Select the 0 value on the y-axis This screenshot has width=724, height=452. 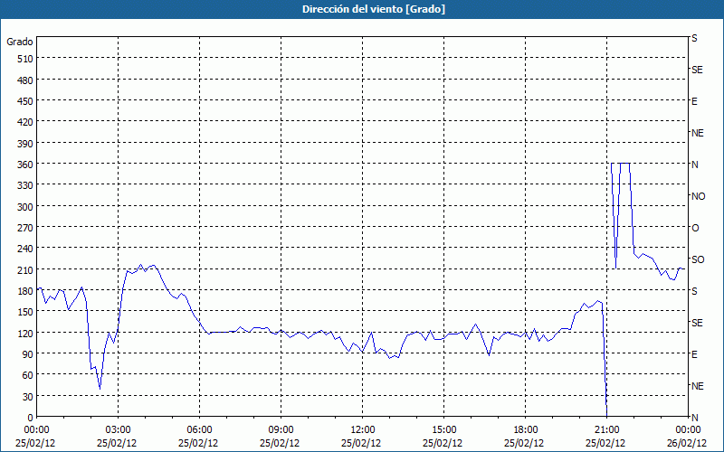tap(31, 418)
